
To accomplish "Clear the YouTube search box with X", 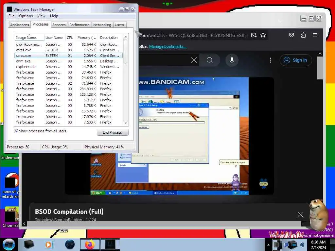I will (194, 60).
